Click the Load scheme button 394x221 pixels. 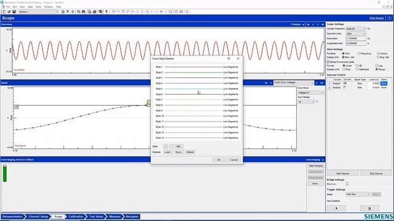tap(167, 152)
